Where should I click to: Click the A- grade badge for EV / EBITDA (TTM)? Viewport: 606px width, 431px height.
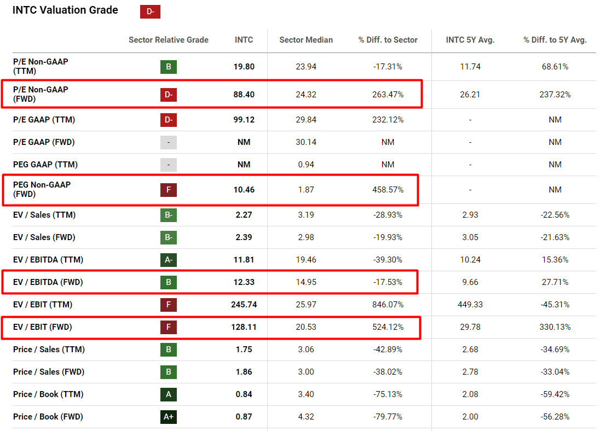169,259
